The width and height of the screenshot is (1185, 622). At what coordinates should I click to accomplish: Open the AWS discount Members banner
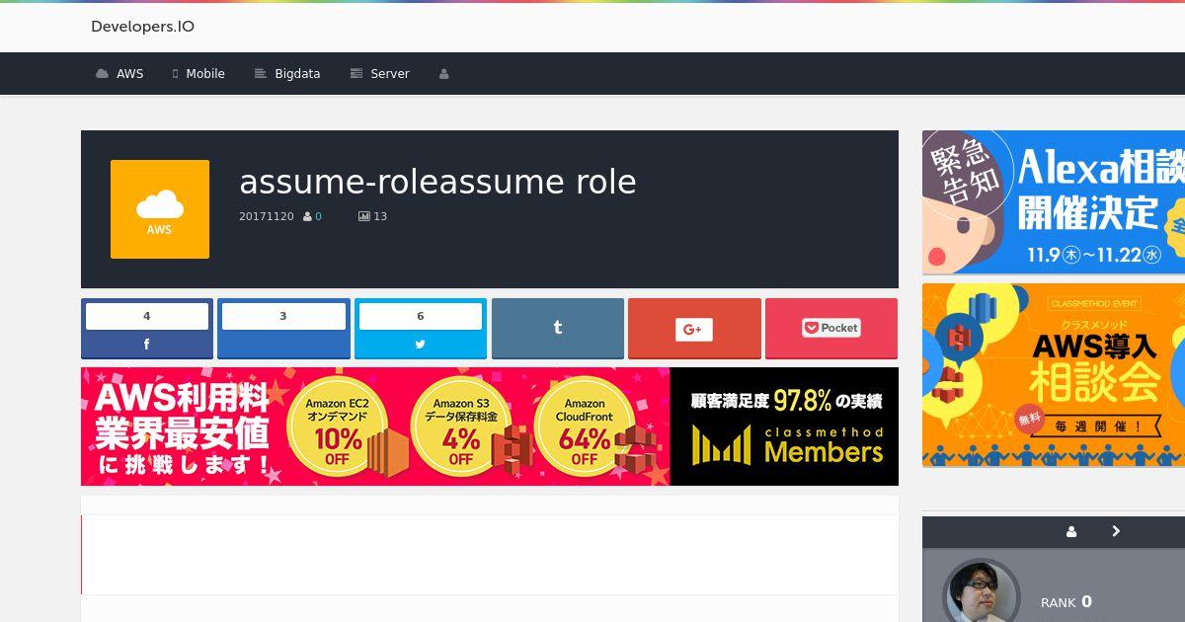click(x=490, y=427)
